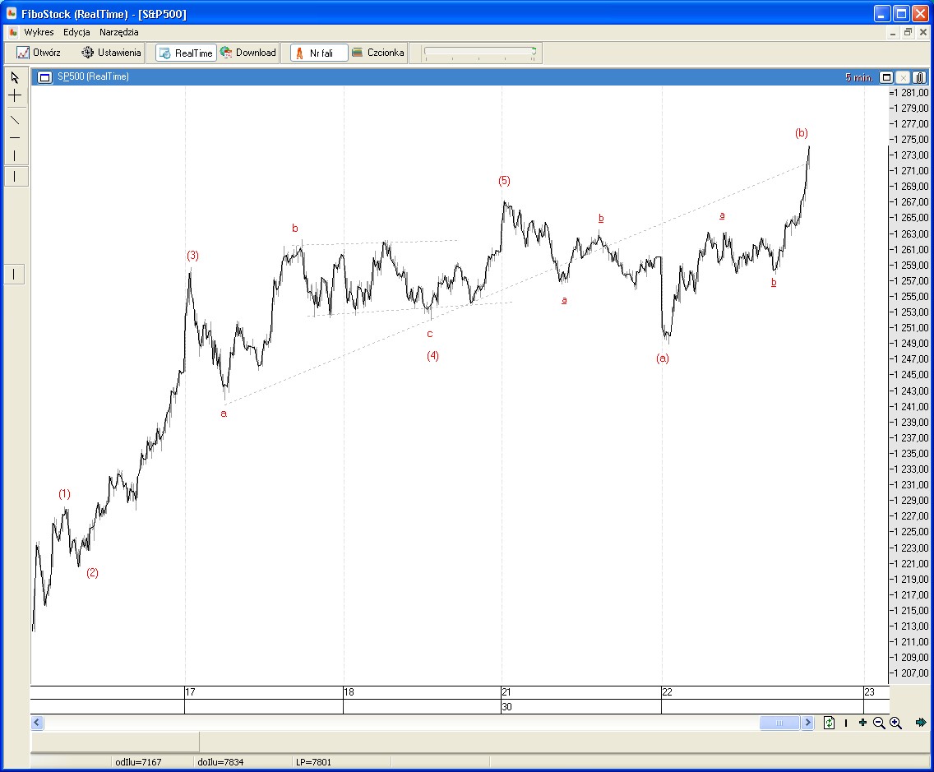Click the SP500 chart window icon

44,76
